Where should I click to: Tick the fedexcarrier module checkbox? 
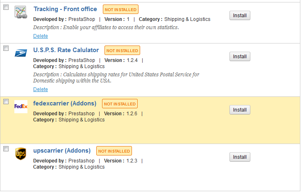[6, 102]
